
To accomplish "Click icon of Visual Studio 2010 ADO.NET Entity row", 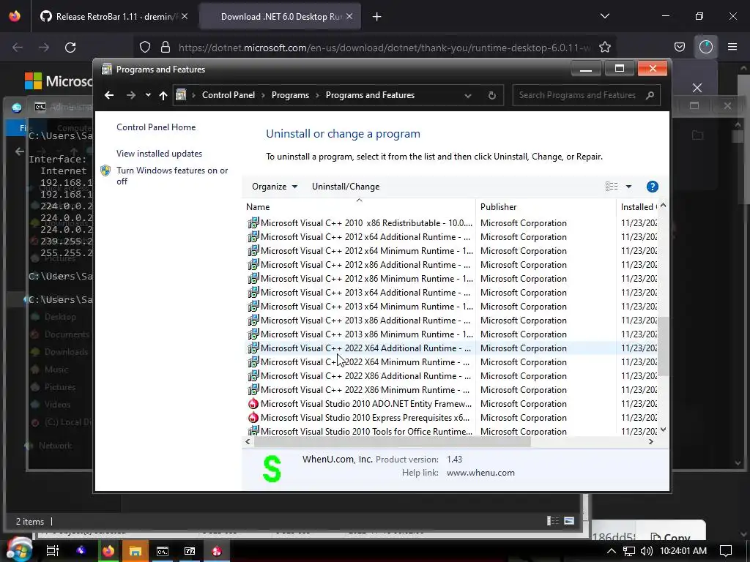I will (x=253, y=404).
